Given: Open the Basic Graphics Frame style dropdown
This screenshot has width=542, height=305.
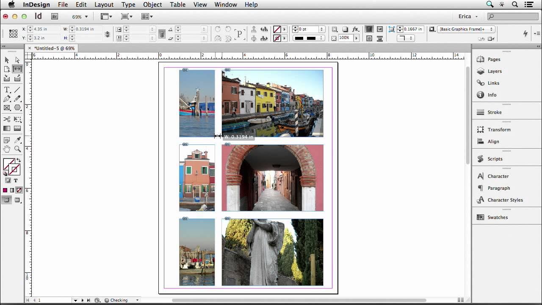Looking at the screenshot, I should point(467,29).
